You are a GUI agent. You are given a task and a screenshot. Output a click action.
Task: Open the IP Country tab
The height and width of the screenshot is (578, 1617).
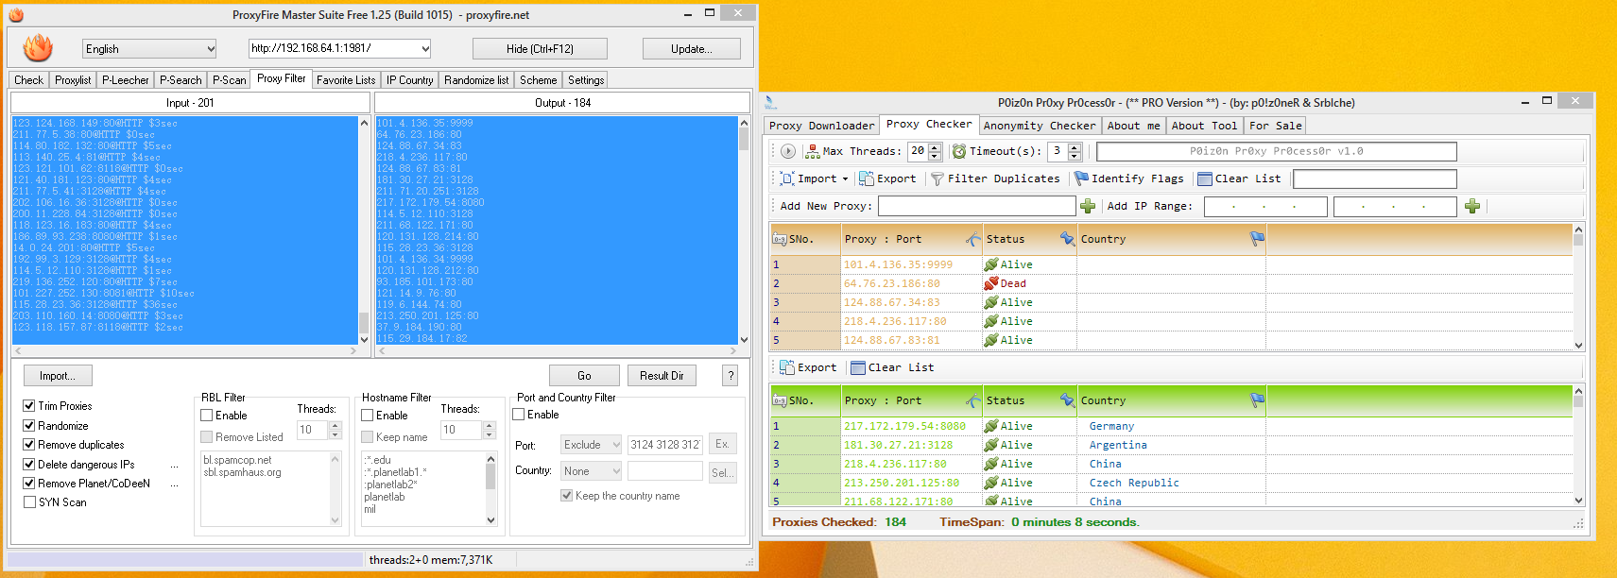point(409,80)
